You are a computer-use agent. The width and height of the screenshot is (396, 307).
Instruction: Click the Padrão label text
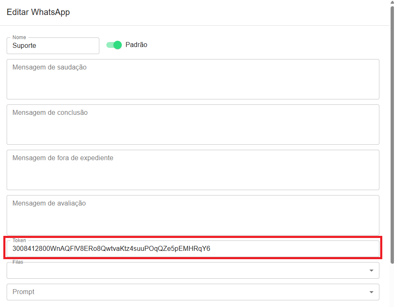tap(136, 45)
